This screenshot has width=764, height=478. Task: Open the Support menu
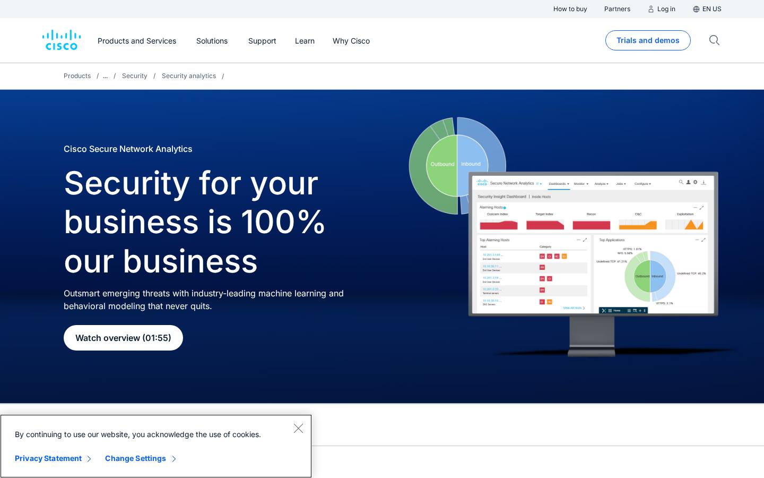262,41
